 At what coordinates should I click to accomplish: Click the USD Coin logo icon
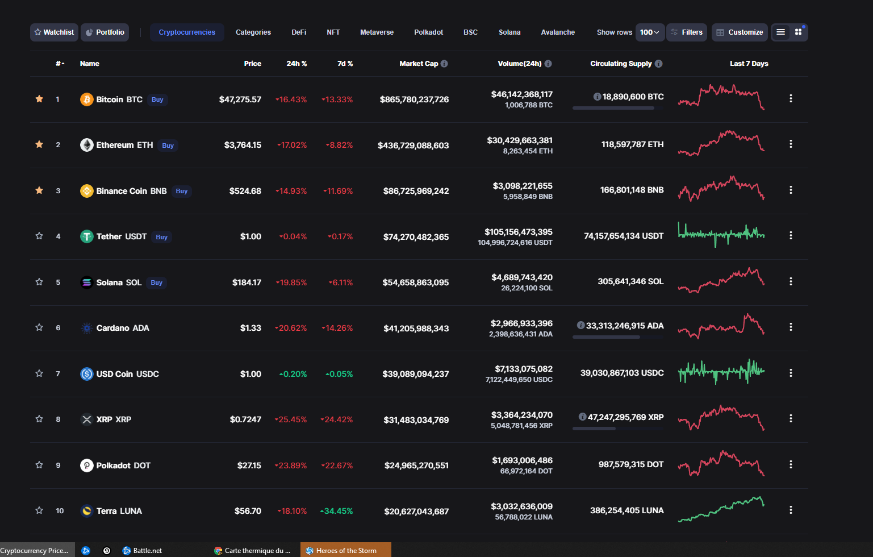tap(87, 374)
